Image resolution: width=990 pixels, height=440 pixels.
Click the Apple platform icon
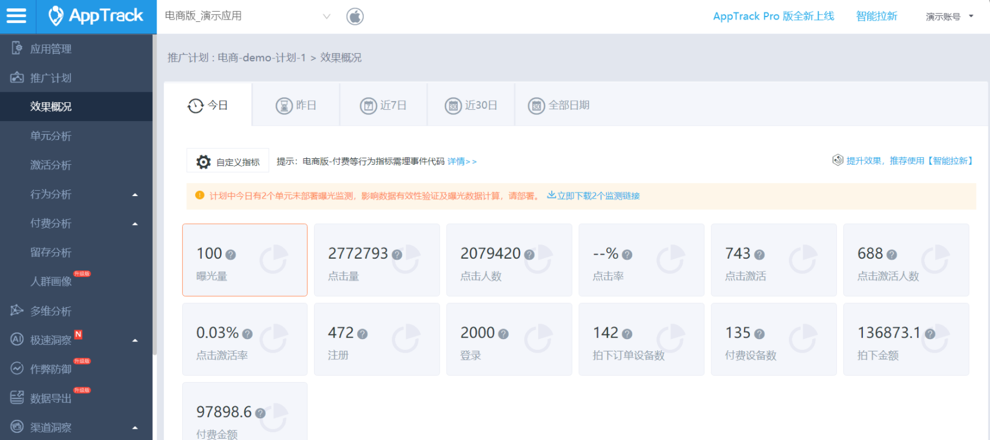point(355,17)
